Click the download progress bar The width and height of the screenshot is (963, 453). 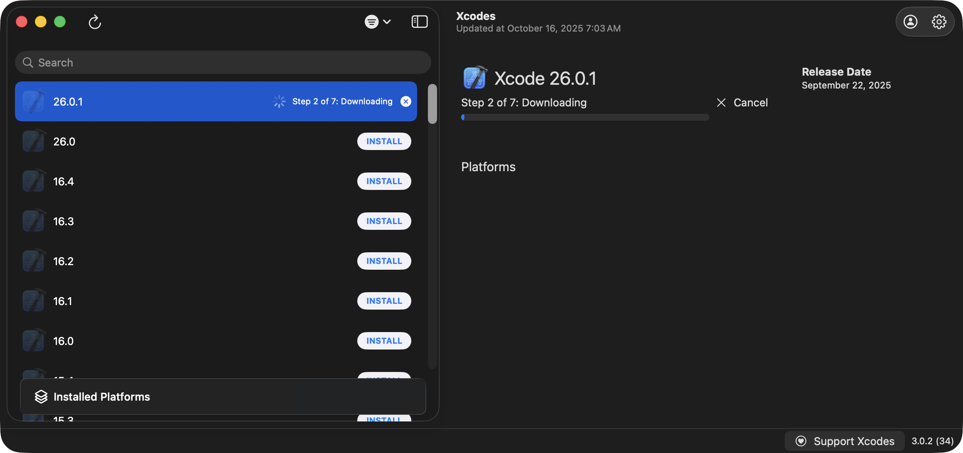[x=585, y=117]
